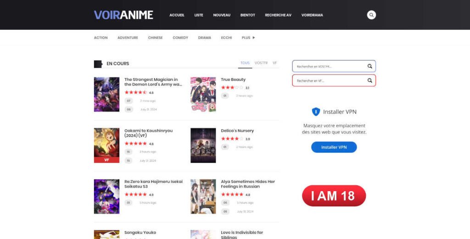Click the True Beauty star rating
This screenshot has height=239, width=470.
pos(232,88)
